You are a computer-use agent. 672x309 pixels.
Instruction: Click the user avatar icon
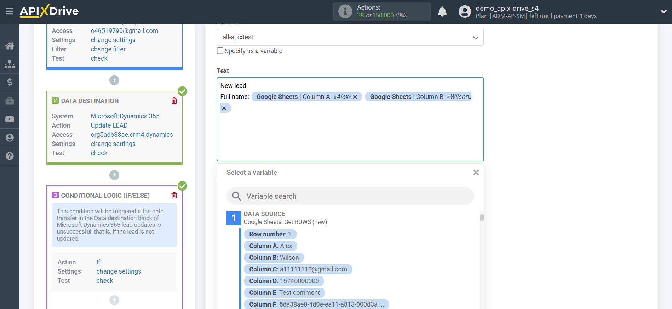(465, 12)
